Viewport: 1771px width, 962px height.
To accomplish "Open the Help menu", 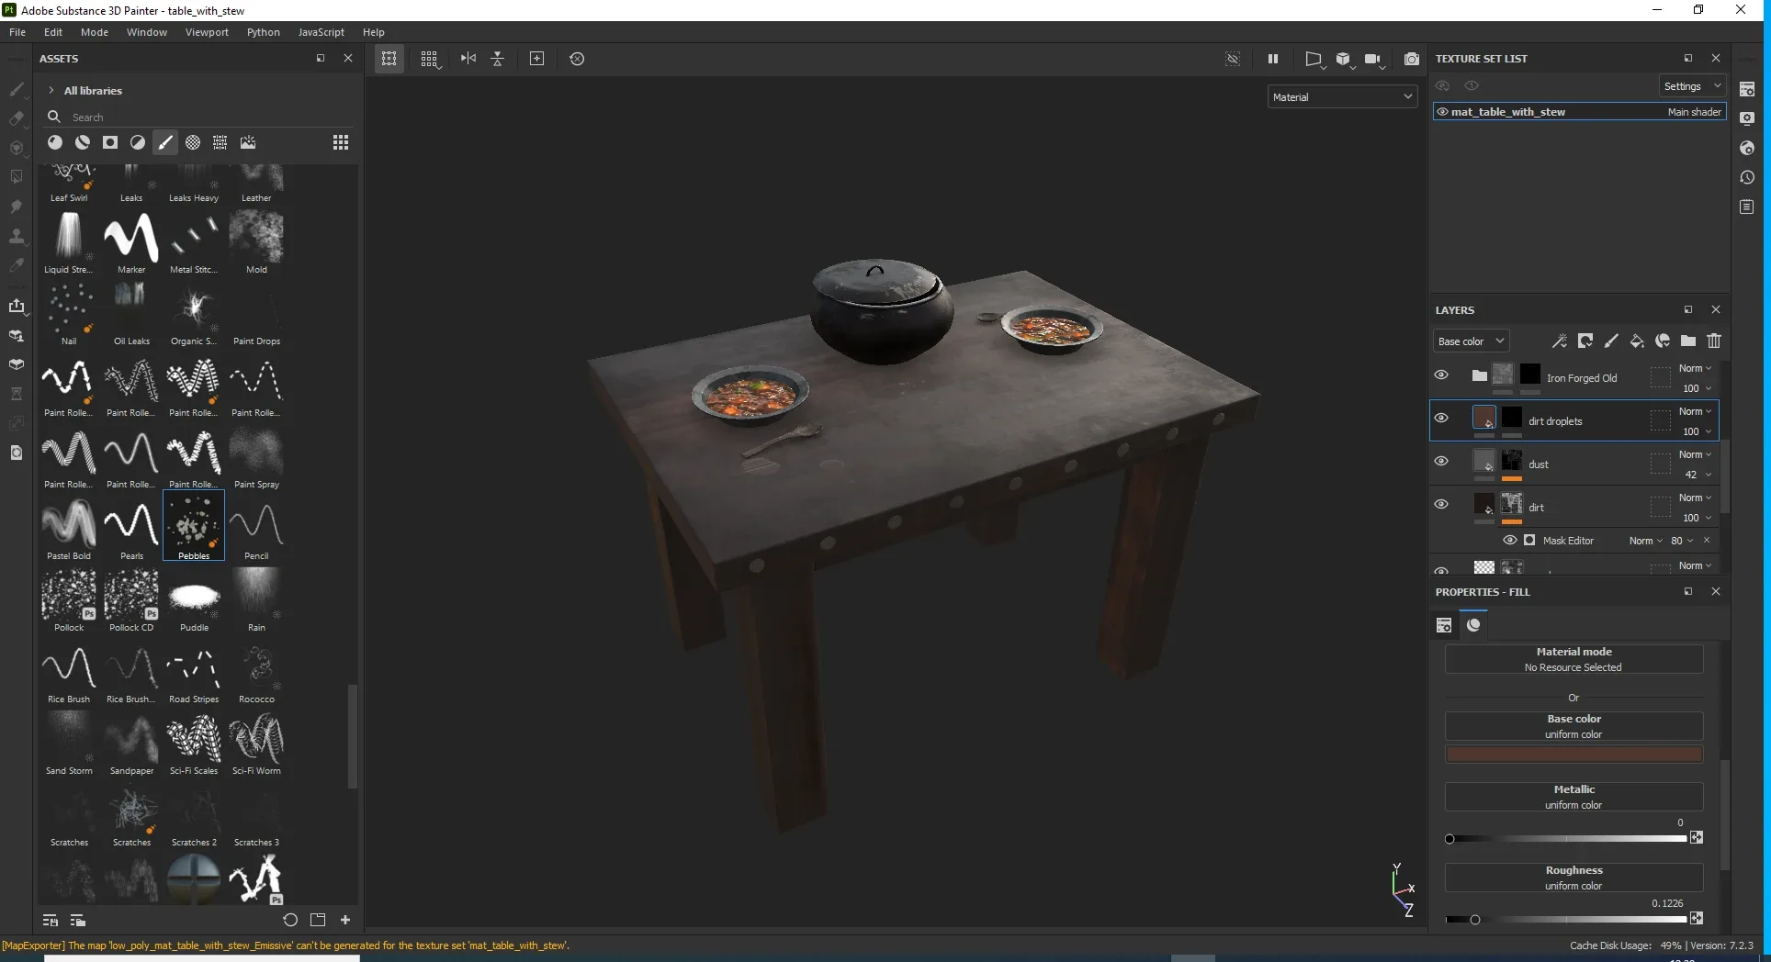I will (x=374, y=32).
